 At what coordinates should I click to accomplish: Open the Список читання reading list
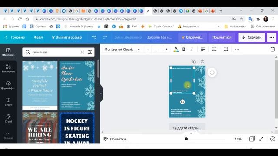[263, 26]
